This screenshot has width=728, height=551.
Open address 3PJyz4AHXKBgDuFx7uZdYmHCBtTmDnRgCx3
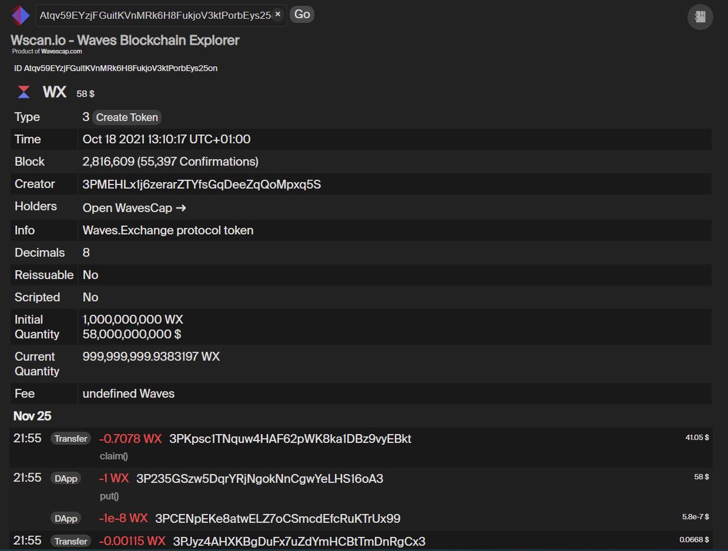tap(299, 541)
